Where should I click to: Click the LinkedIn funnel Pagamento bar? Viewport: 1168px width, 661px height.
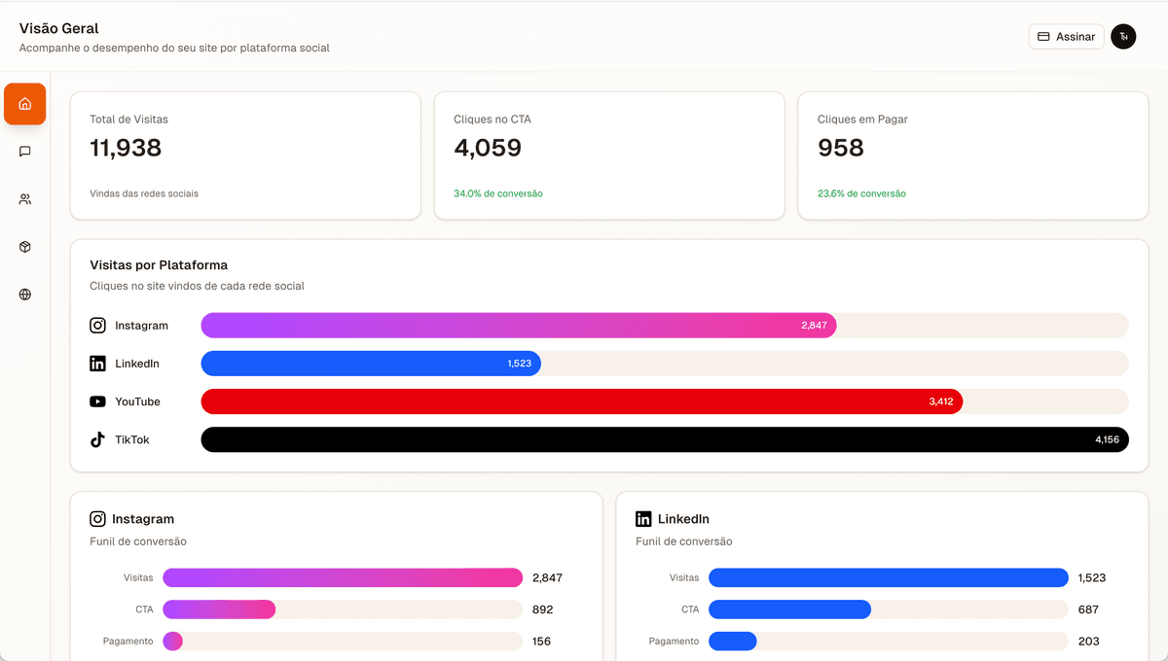[x=733, y=642]
